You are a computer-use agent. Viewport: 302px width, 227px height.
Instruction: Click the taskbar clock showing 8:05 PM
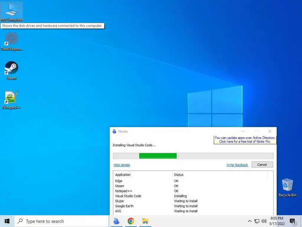click(x=277, y=221)
